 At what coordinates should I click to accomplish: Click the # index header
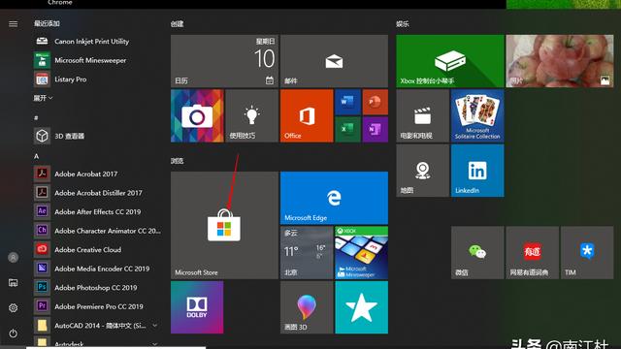point(36,118)
